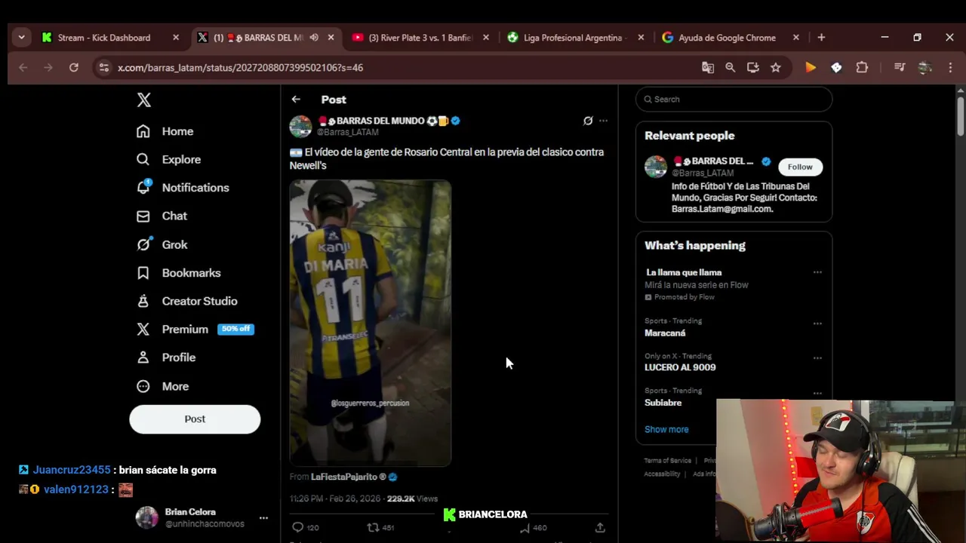Image resolution: width=966 pixels, height=543 pixels.
Task: Click the white Post button
Action: (195, 419)
